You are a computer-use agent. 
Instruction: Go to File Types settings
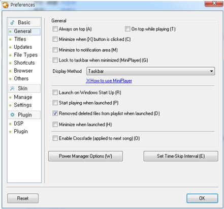pos(26,55)
